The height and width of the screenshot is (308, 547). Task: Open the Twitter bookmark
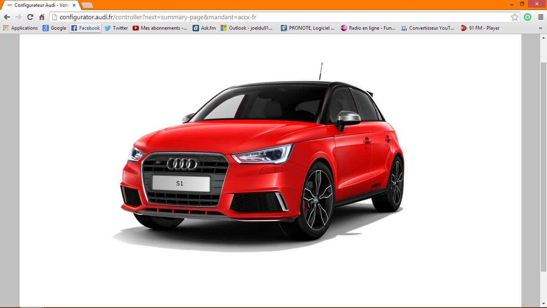pyautogui.click(x=116, y=28)
